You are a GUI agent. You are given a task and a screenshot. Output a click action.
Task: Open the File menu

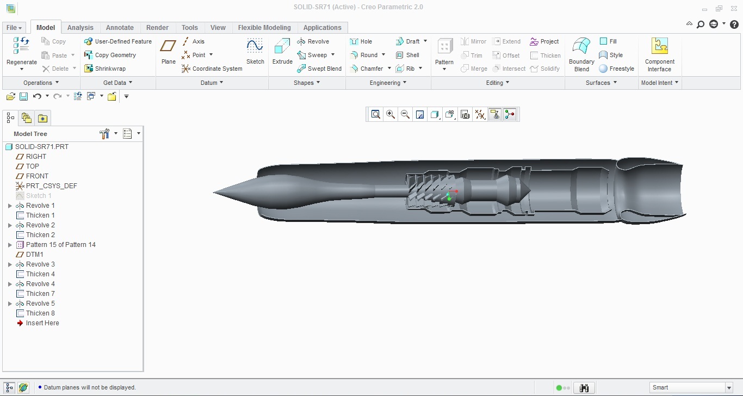pos(15,28)
